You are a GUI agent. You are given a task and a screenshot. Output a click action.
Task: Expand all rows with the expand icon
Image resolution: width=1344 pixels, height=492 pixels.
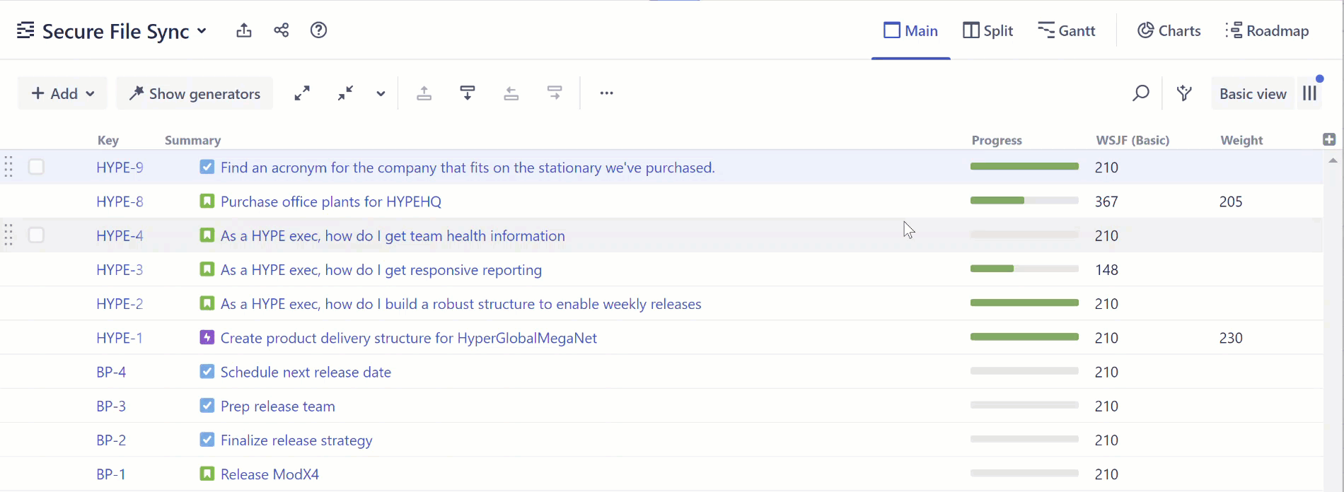point(302,93)
